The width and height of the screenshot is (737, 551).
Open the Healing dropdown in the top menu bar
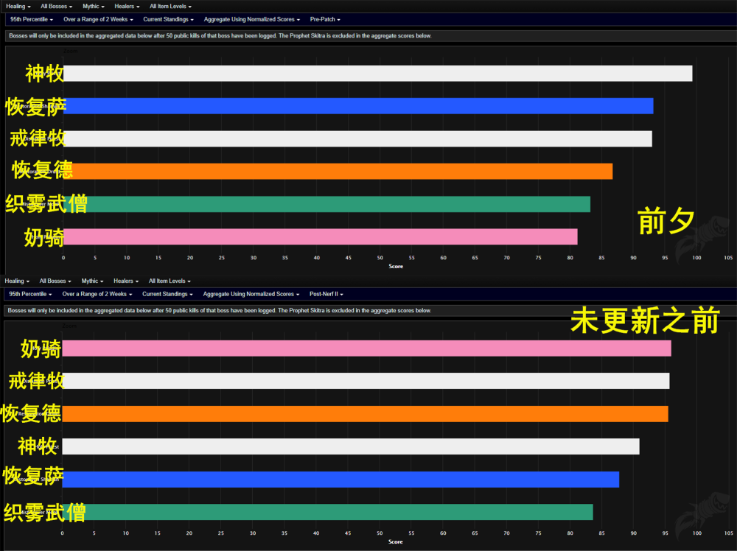point(16,6)
